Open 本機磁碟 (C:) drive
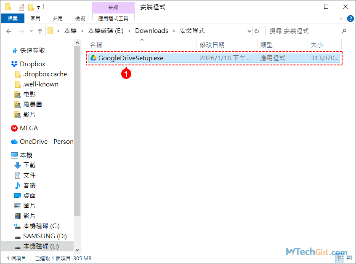 pyautogui.click(x=42, y=226)
